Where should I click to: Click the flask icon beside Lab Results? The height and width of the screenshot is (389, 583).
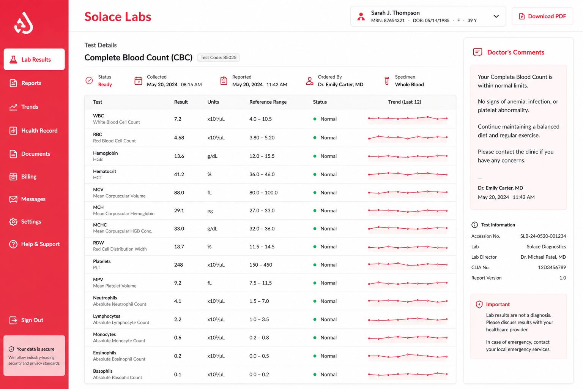click(13, 59)
